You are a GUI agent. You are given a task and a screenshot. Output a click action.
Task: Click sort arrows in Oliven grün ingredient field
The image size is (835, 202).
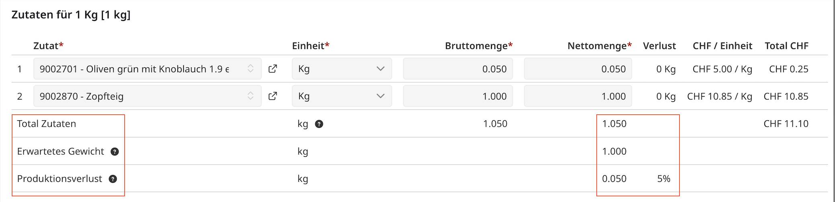[250, 69]
